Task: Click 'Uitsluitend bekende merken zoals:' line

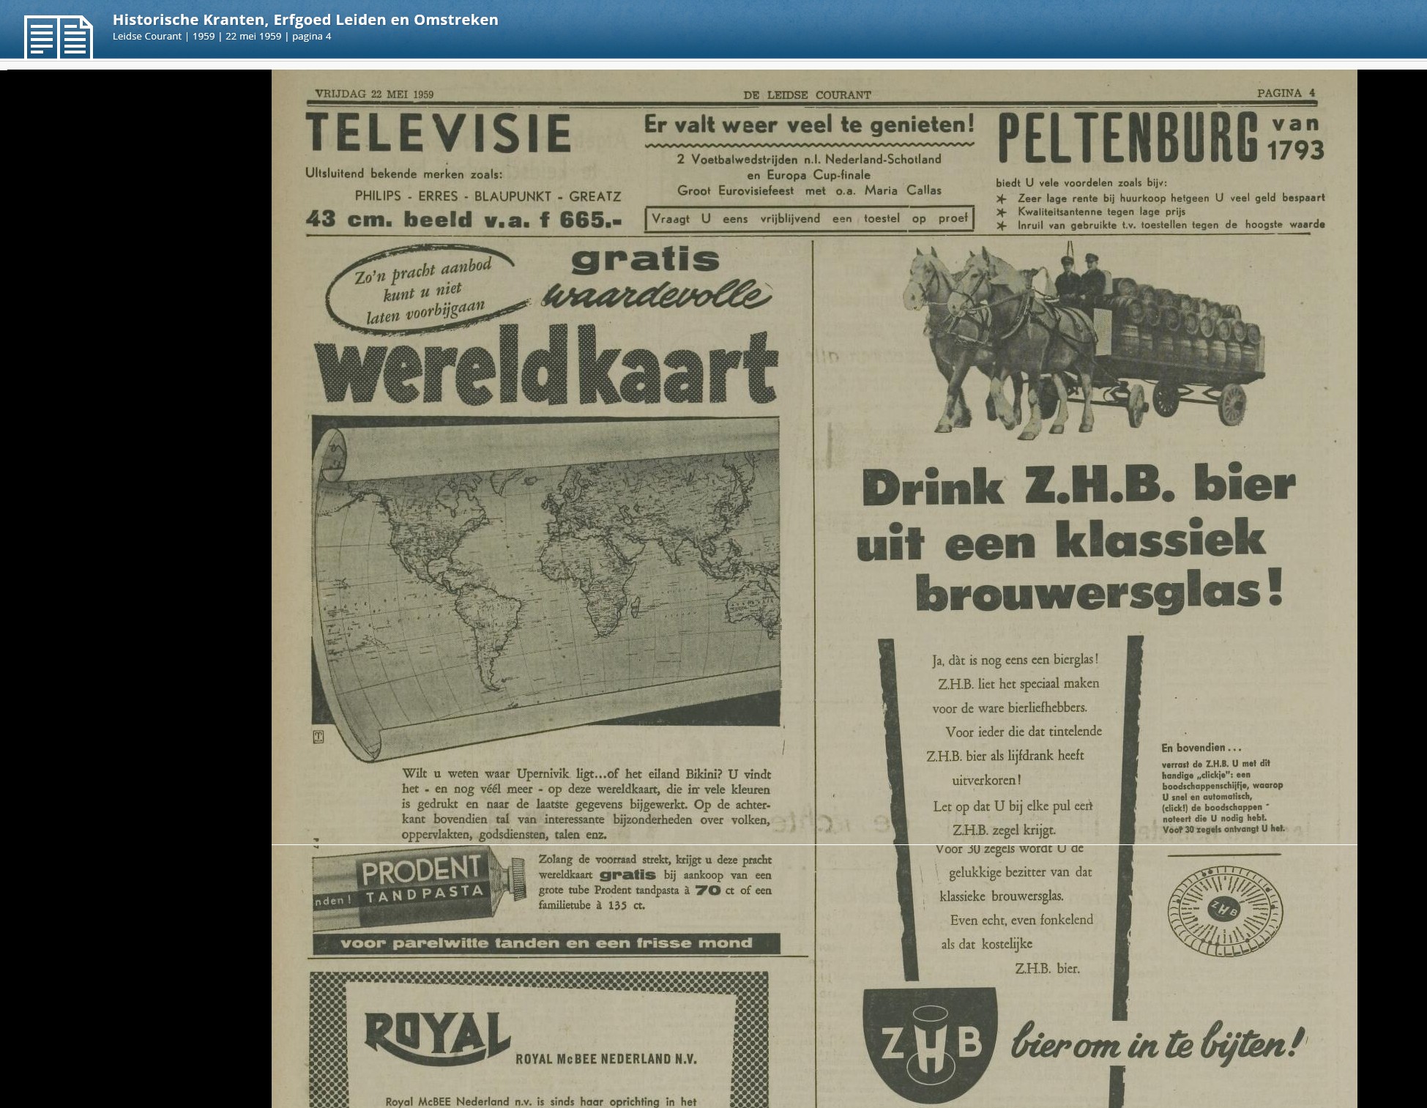Action: pos(404,174)
